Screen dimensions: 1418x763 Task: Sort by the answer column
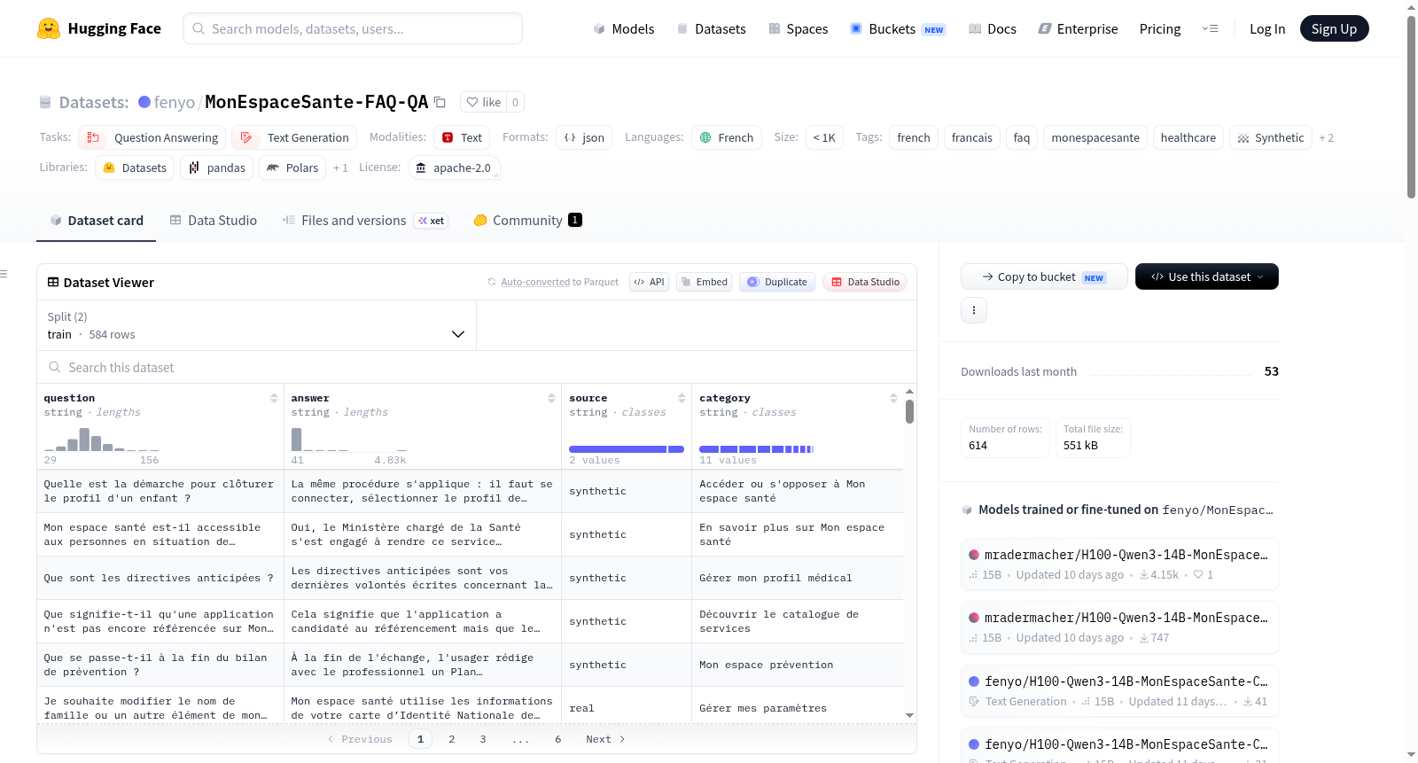tap(551, 398)
